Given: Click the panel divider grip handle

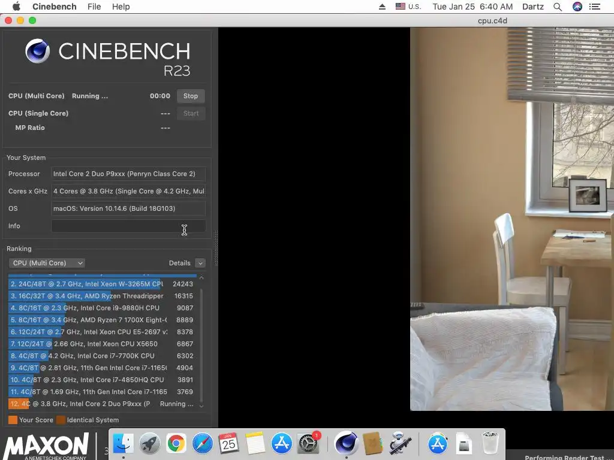Looking at the screenshot, I should click(x=216, y=249).
